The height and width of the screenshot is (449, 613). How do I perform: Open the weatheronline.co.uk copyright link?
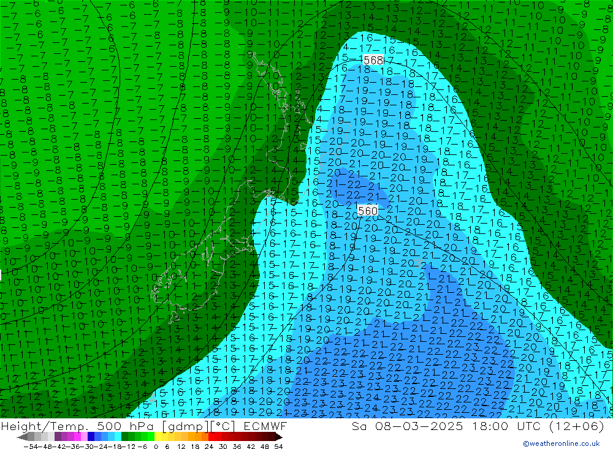tap(562, 443)
